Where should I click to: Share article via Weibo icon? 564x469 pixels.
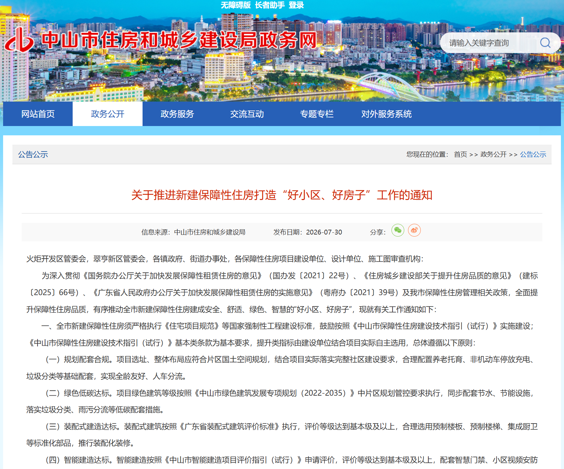point(414,230)
